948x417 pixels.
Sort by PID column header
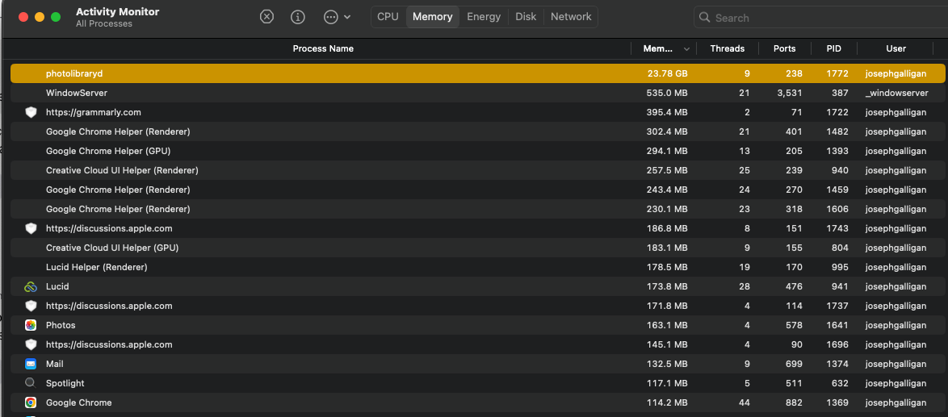coord(833,48)
